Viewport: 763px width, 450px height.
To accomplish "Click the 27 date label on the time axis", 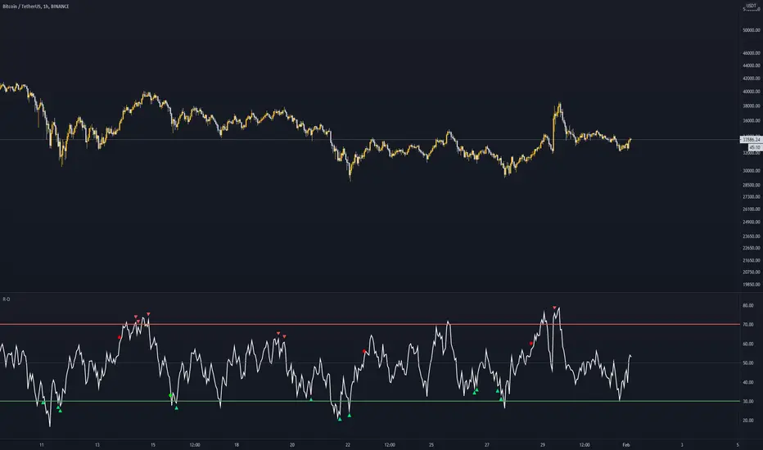I will point(486,445).
